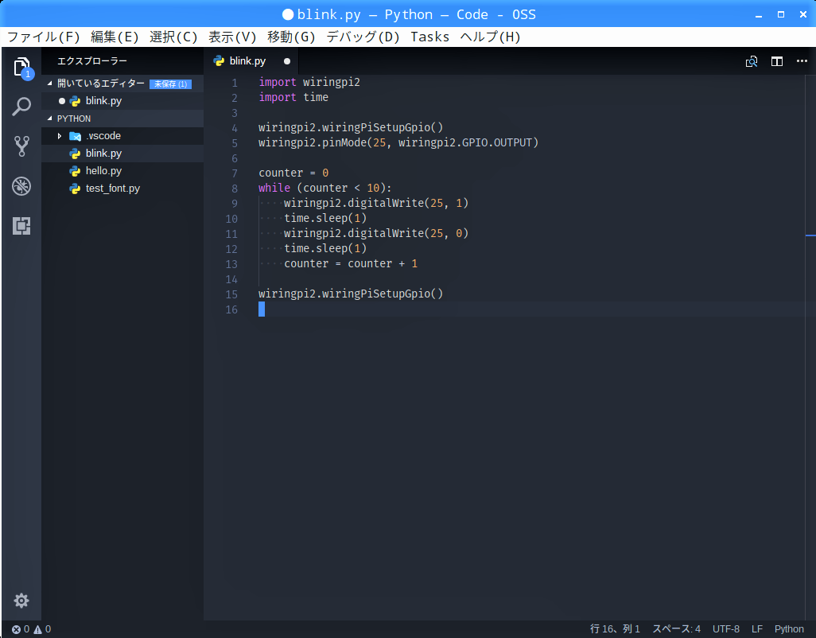Open the Debug view icon
The image size is (816, 638).
pyautogui.click(x=21, y=186)
